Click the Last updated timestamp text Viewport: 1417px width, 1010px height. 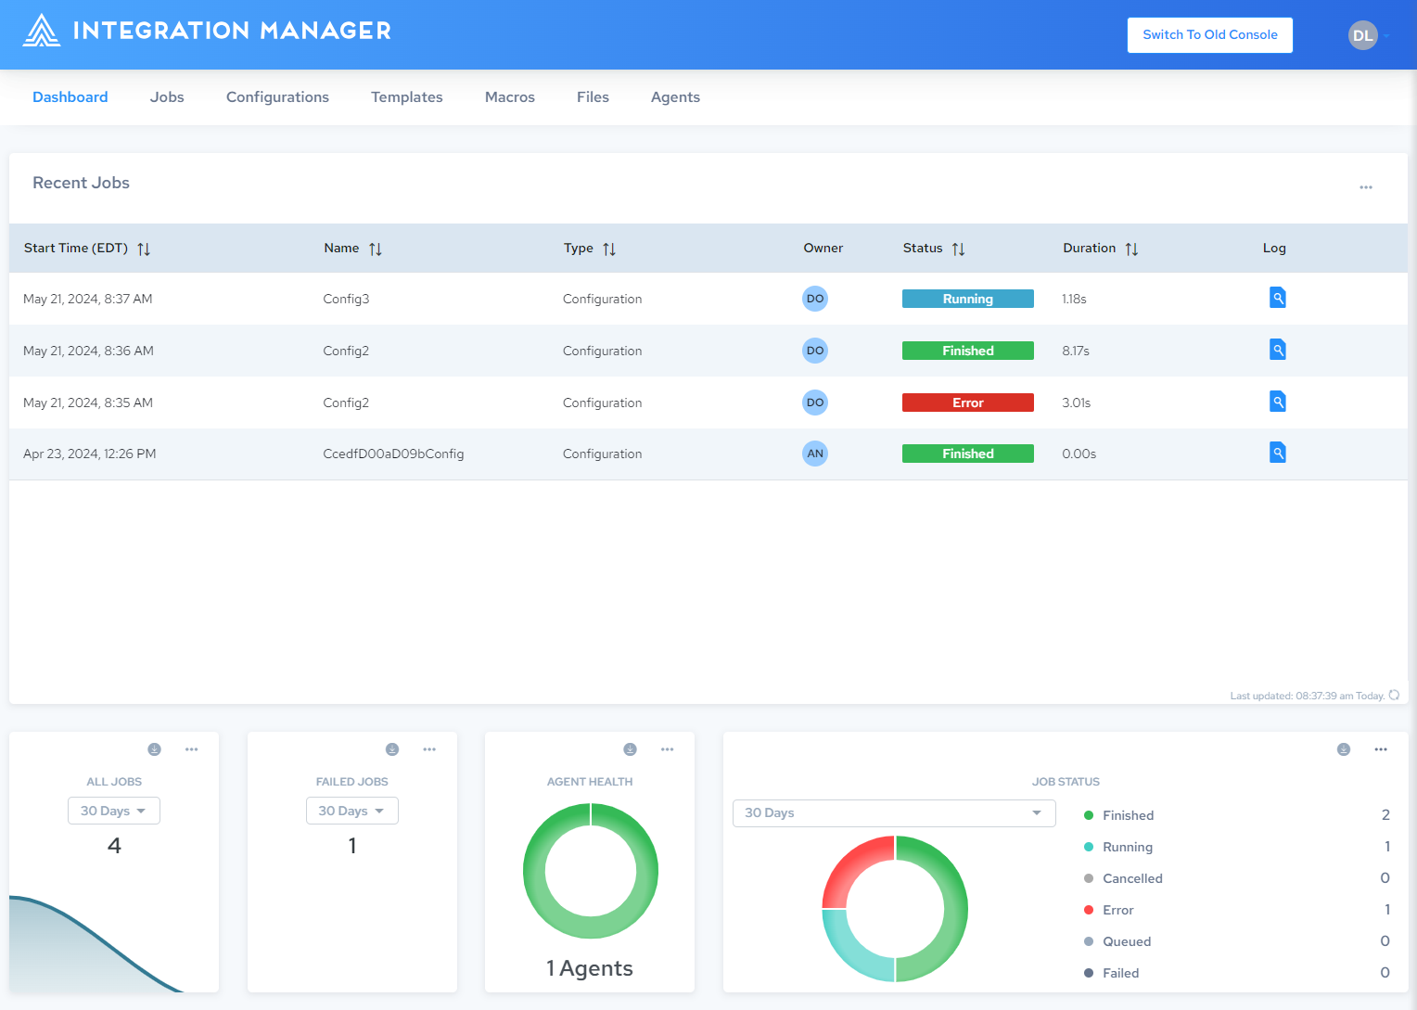point(1308,696)
